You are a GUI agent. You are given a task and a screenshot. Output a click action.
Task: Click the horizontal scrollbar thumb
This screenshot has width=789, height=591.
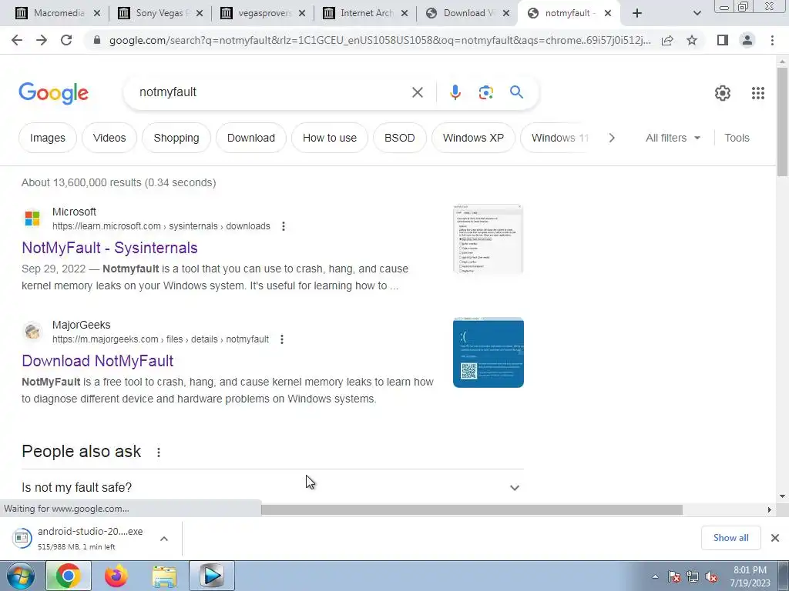(x=472, y=509)
